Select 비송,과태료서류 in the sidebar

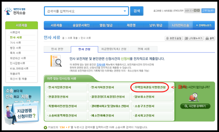pyautogui.click(x=19, y=69)
